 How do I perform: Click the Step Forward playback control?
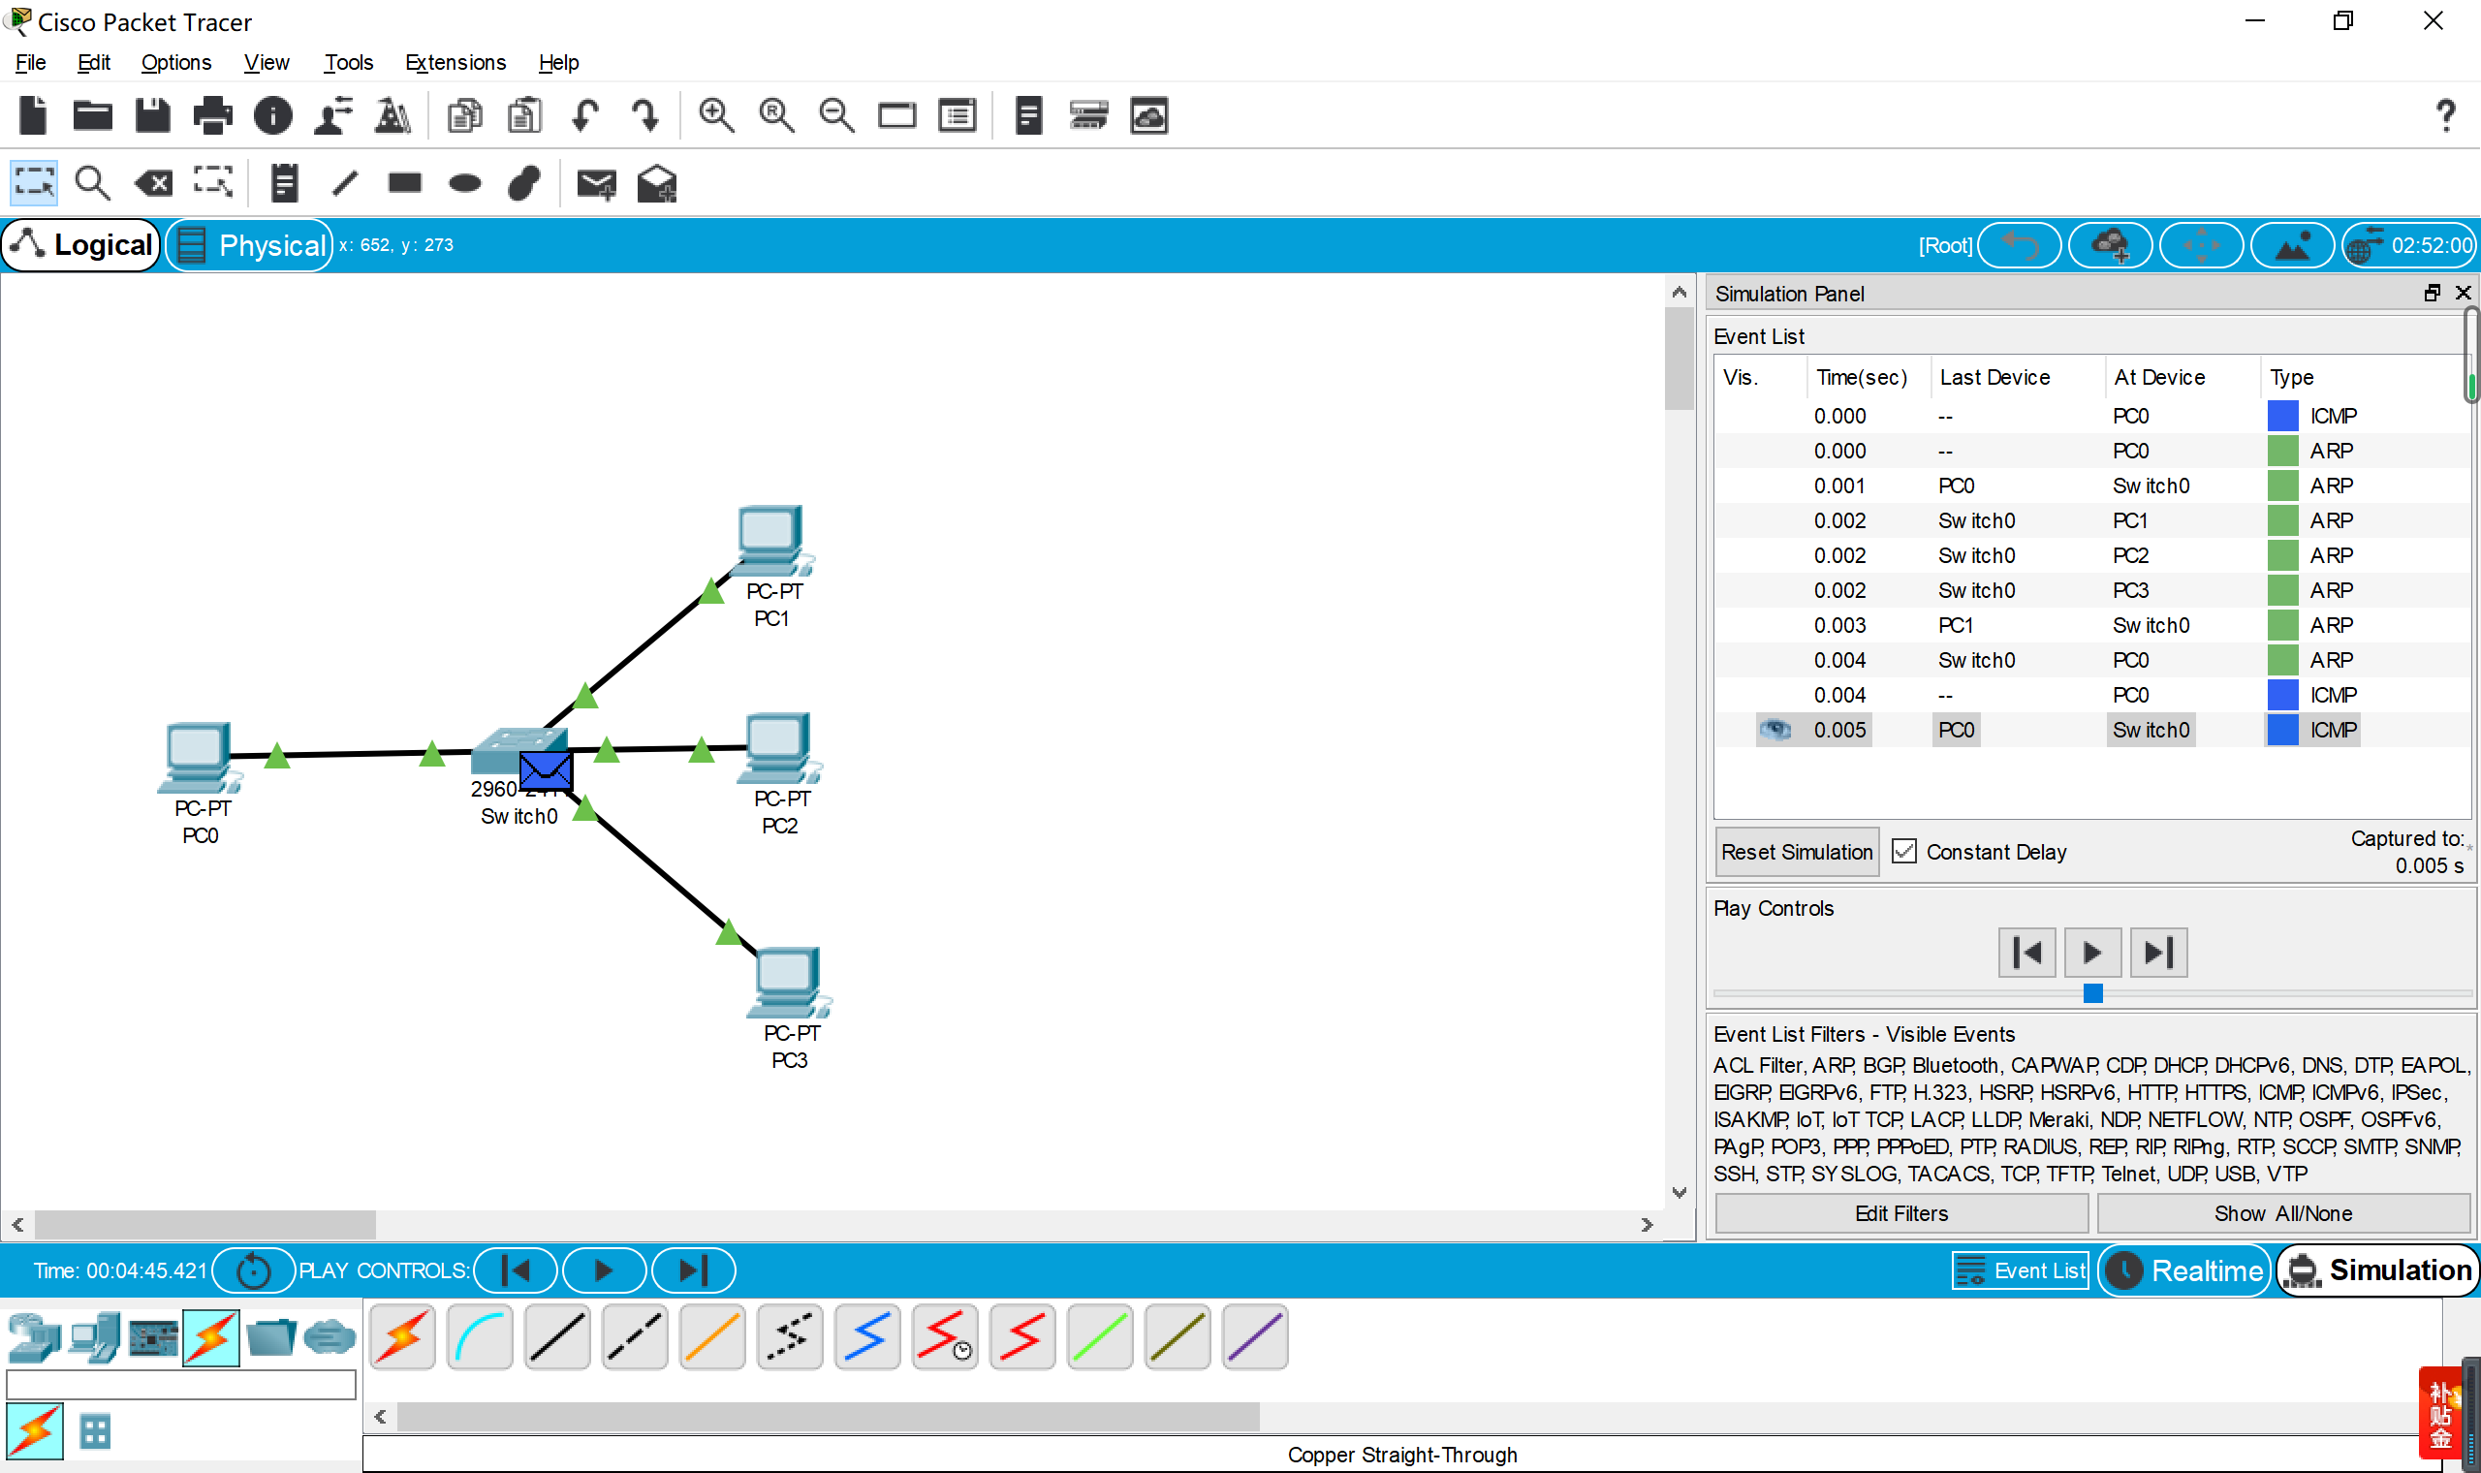2158,951
